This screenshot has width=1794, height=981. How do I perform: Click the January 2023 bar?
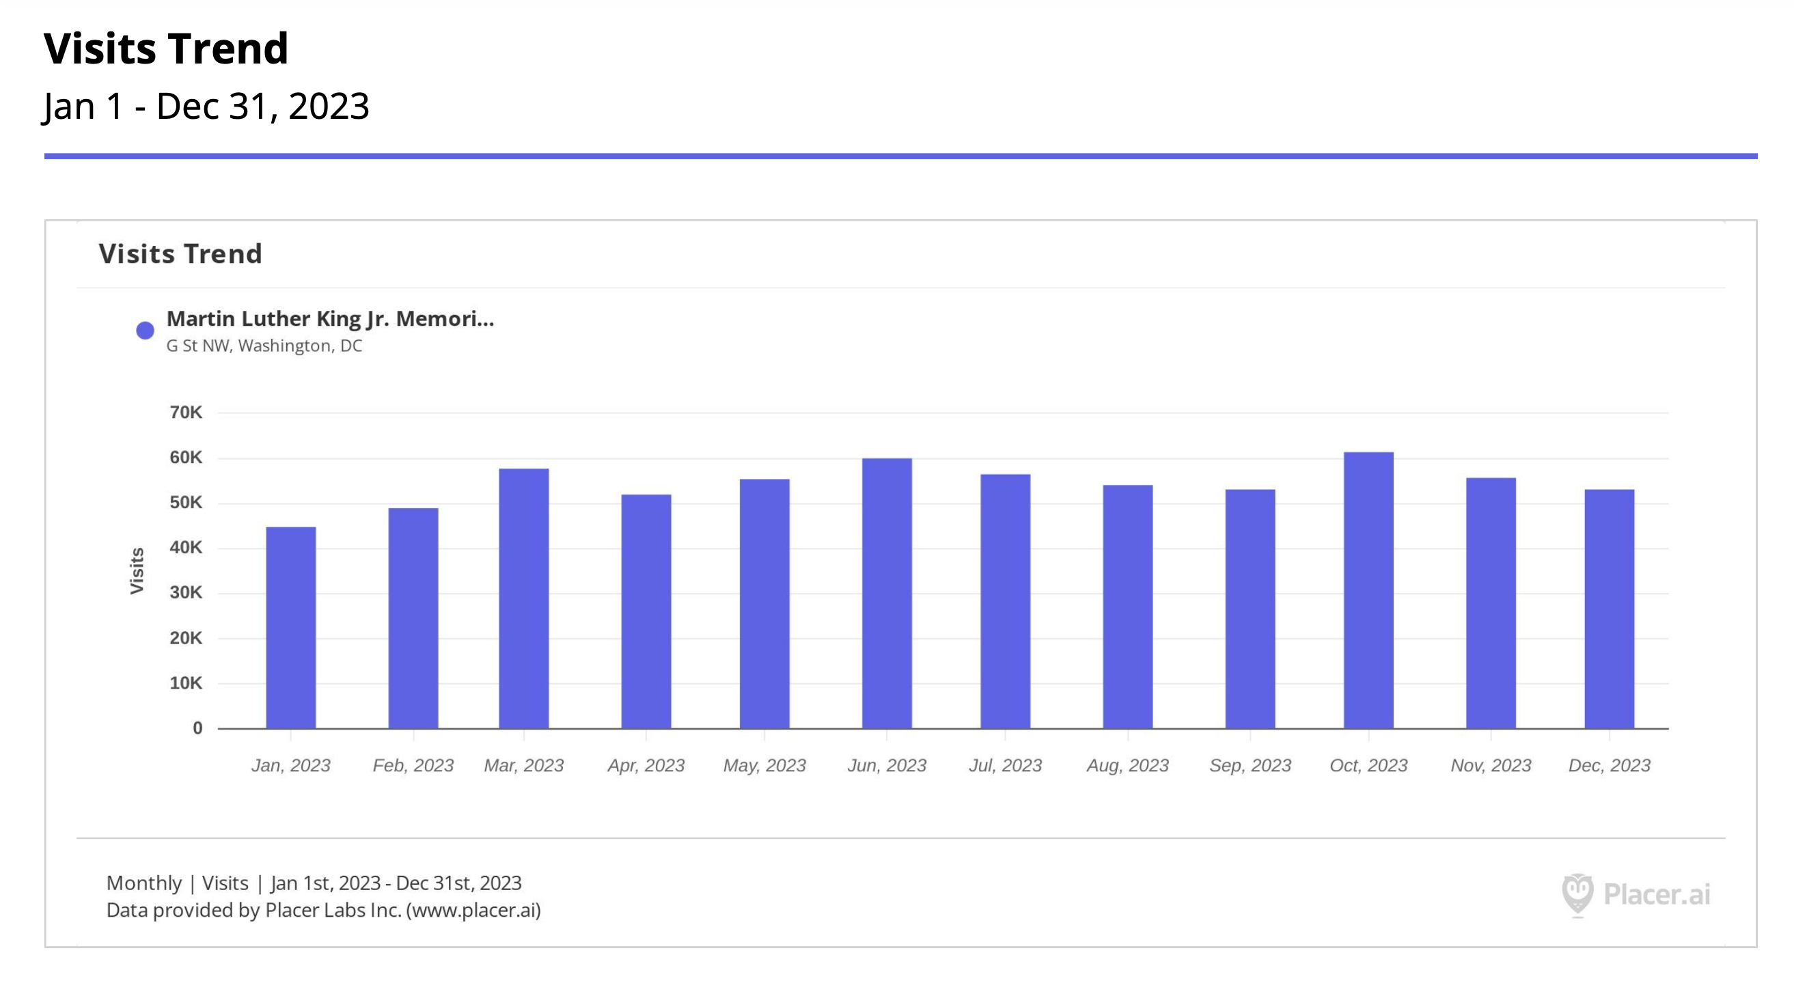[x=290, y=626]
